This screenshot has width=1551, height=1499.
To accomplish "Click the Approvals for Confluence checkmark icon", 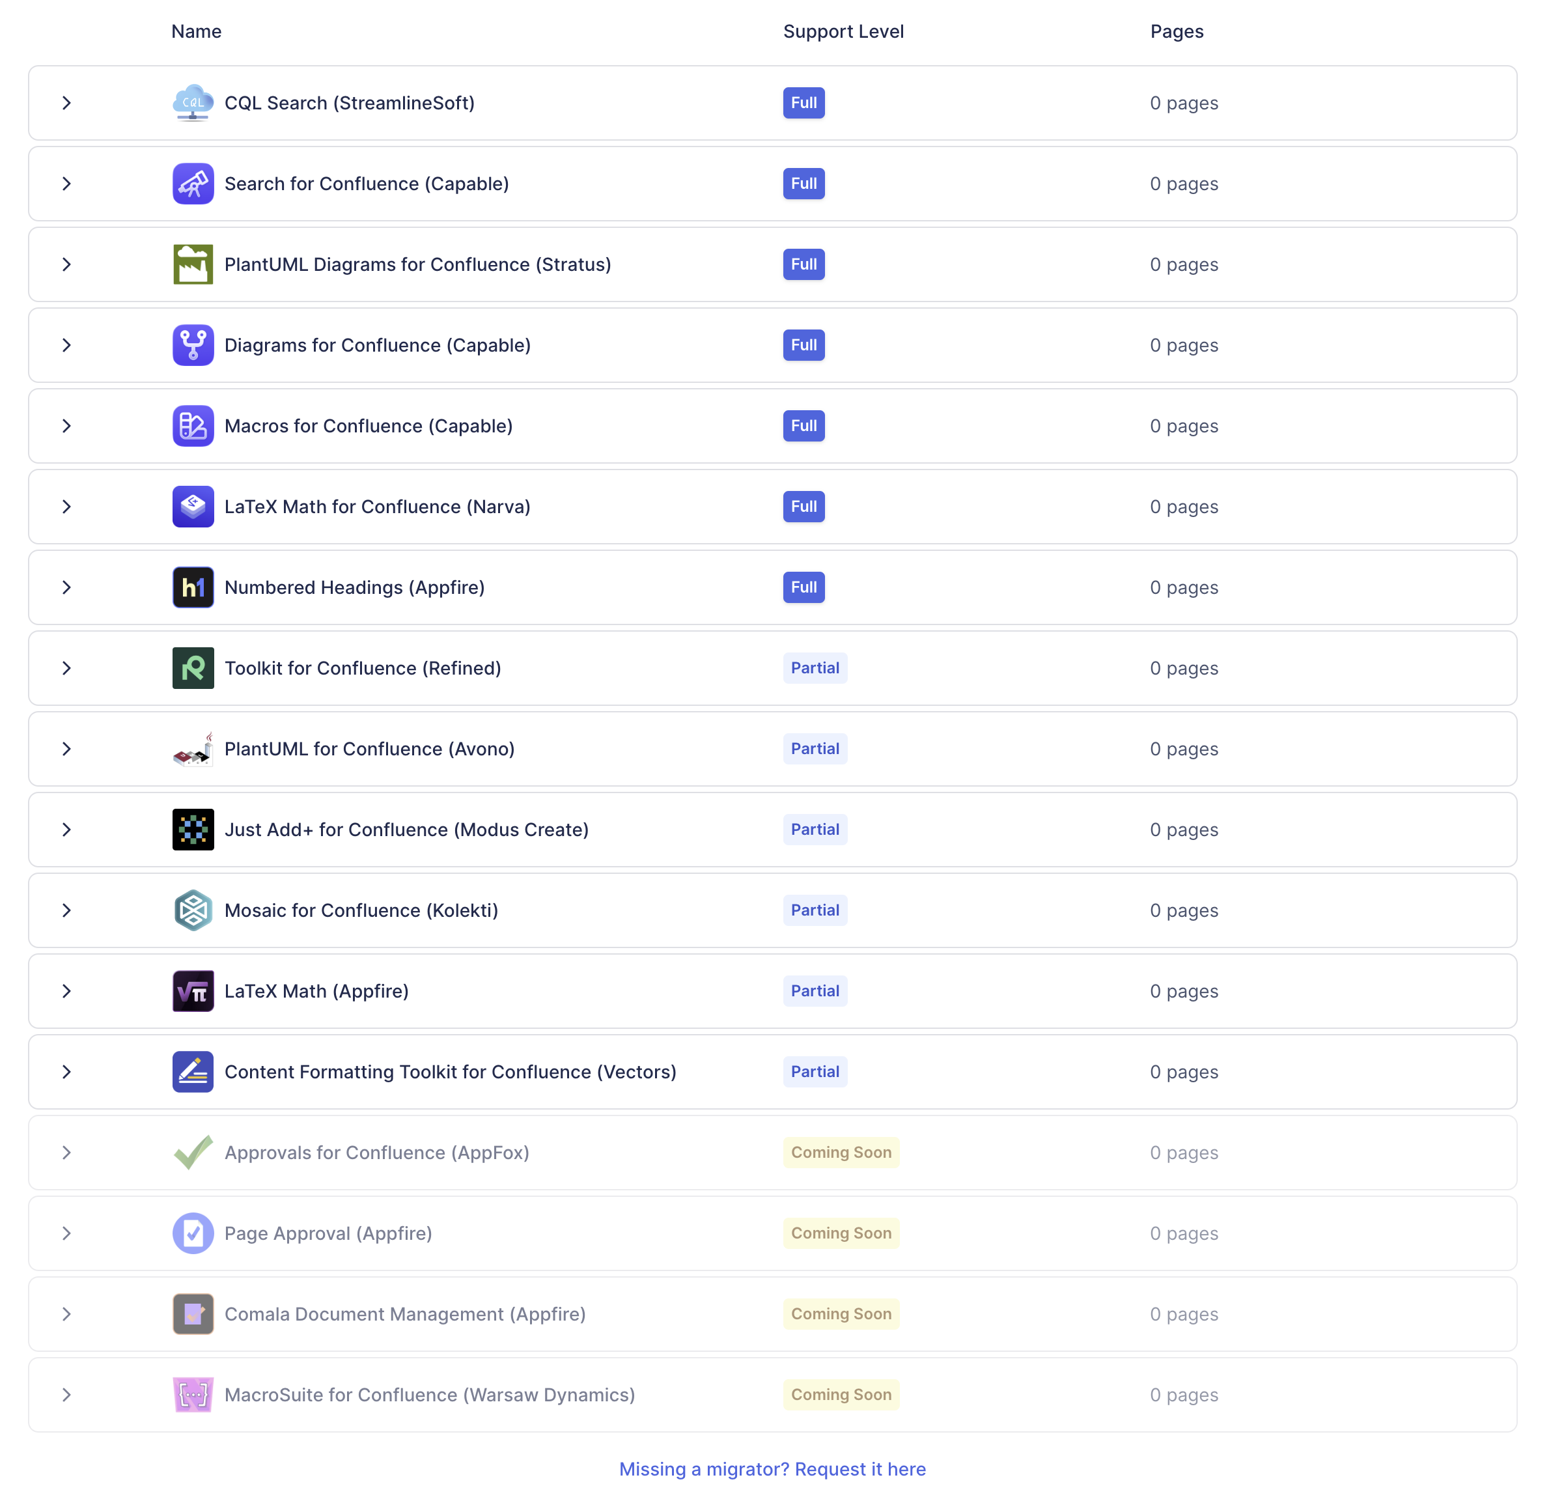I will 193,1153.
